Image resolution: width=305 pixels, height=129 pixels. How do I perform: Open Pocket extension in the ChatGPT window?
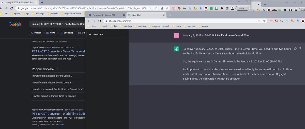coord(271,21)
